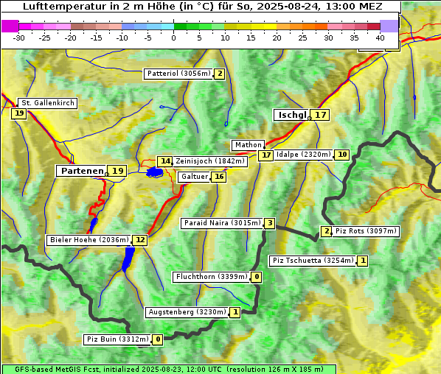The width and height of the screenshot is (441, 374).
Task: Click the Patteriol (3056m) label
Action: (x=178, y=74)
